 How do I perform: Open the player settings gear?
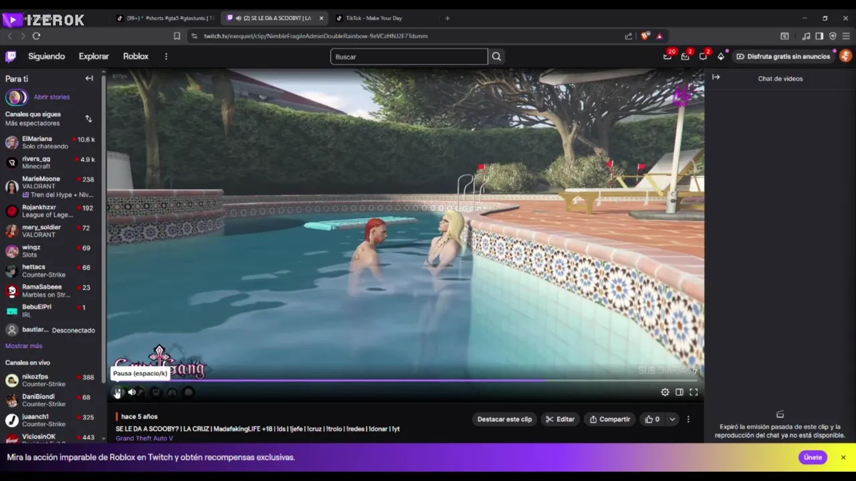[665, 392]
